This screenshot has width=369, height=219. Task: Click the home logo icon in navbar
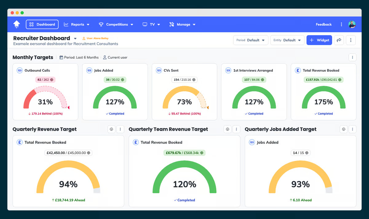[17, 24]
